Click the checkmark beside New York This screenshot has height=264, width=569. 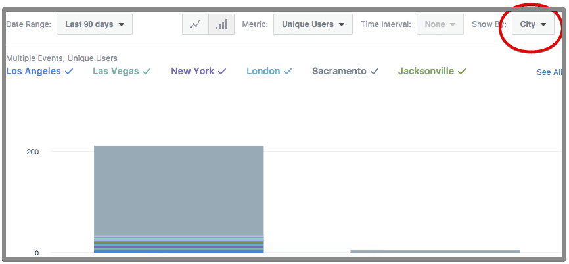(222, 72)
